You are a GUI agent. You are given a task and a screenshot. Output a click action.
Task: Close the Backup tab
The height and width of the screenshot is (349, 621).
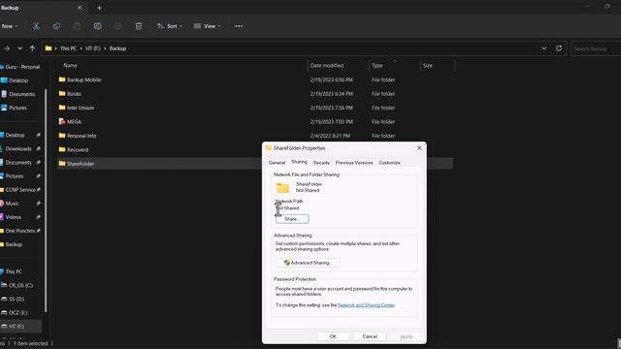pos(80,8)
